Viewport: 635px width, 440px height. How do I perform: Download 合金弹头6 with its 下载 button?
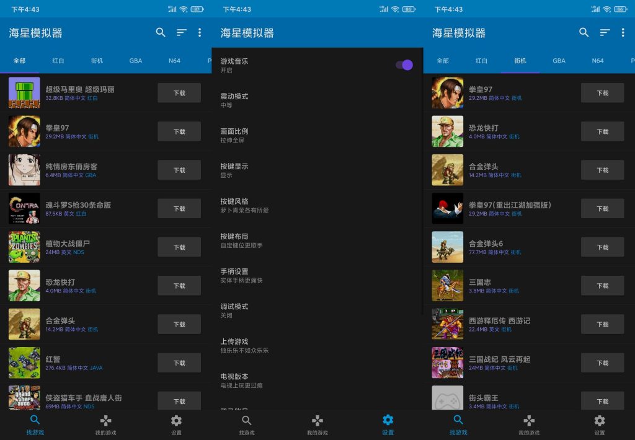602,247
